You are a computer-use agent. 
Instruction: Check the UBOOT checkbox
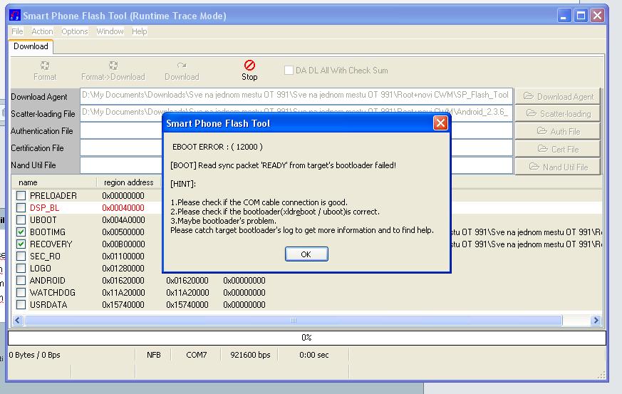(x=21, y=220)
